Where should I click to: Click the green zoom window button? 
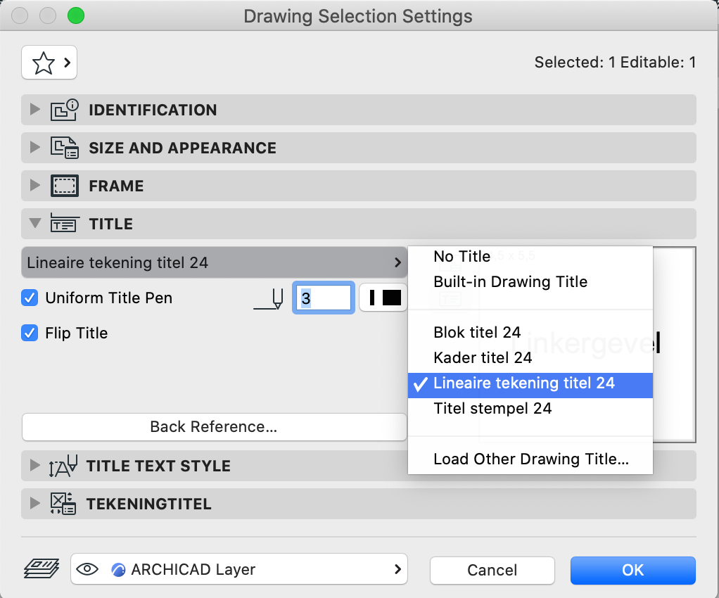coord(76,15)
